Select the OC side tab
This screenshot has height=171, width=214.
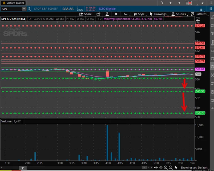(x=212, y=75)
